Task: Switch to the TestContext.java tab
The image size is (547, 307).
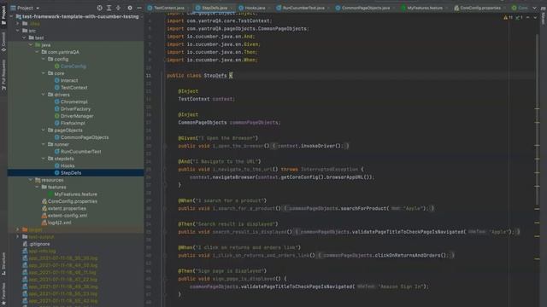Action: [x=169, y=8]
